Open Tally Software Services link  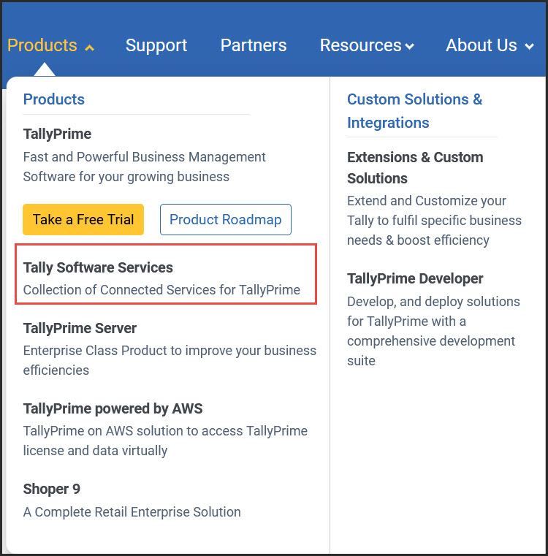98,267
